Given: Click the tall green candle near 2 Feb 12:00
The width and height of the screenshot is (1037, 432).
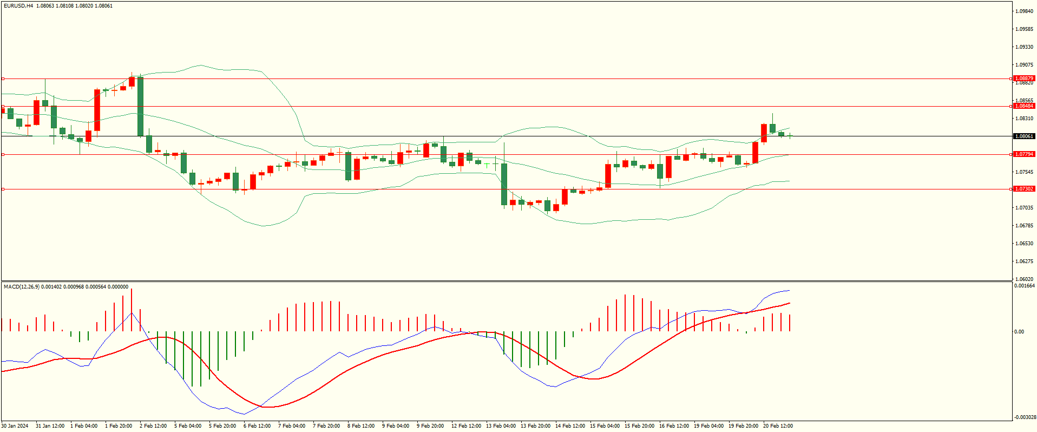Looking at the screenshot, I should pyautogui.click(x=141, y=106).
